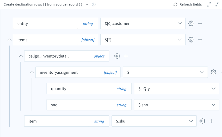Image resolution: width=222 pixels, height=137 pixels.
Task: Add a row after the items mapping
Action: pyautogui.click(x=200, y=40)
